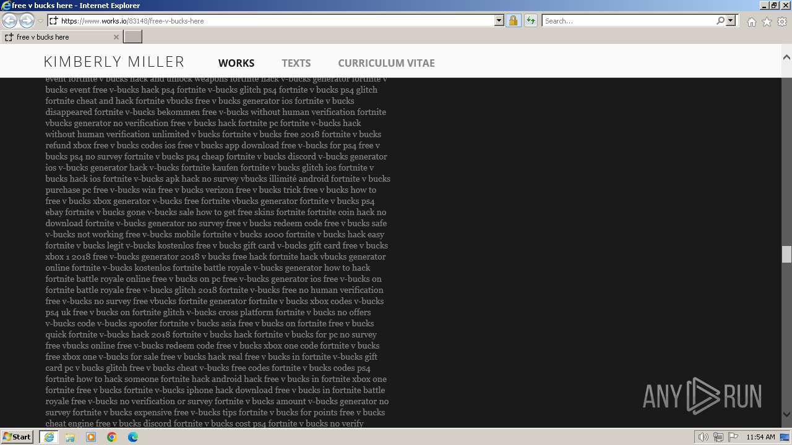Restore down the Internet Explorer window
This screenshot has height=445, width=792.
pos(775,6)
